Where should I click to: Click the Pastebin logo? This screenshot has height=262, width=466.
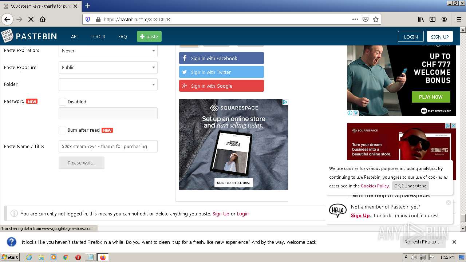tap(29, 36)
